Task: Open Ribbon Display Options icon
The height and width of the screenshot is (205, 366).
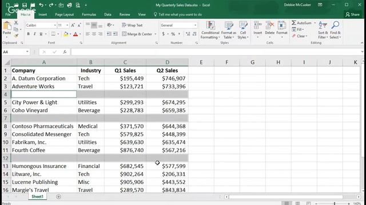Action: (320, 5)
